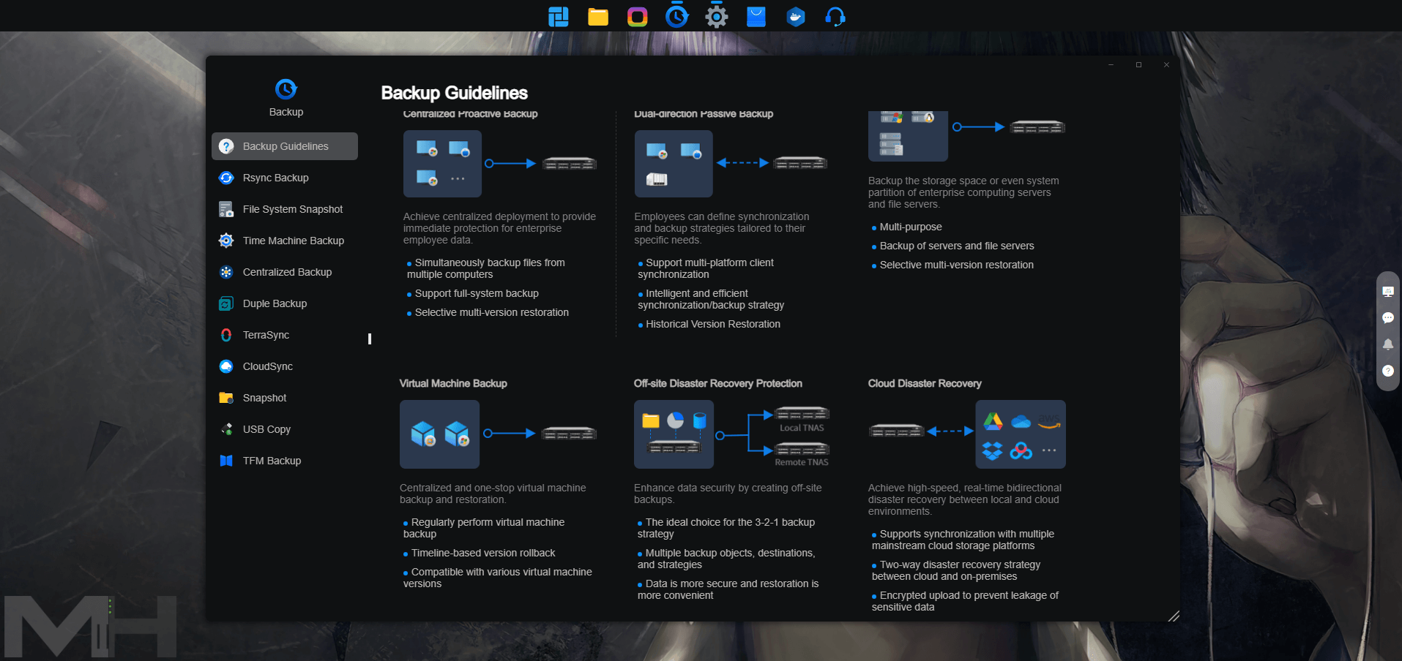1402x661 pixels.
Task: Open the Backup clock icon in top dock
Action: coord(677,15)
